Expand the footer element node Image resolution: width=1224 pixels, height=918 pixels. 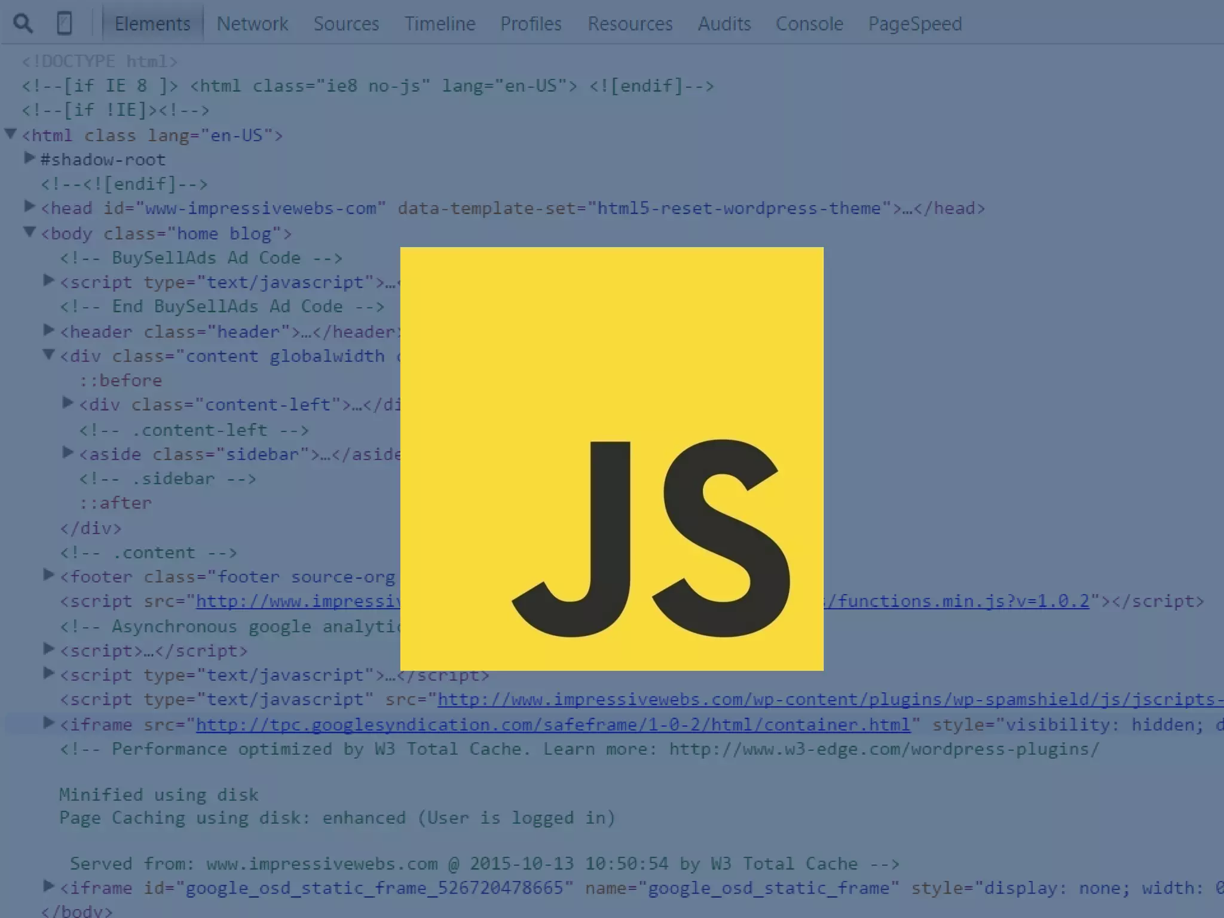pyautogui.click(x=49, y=575)
